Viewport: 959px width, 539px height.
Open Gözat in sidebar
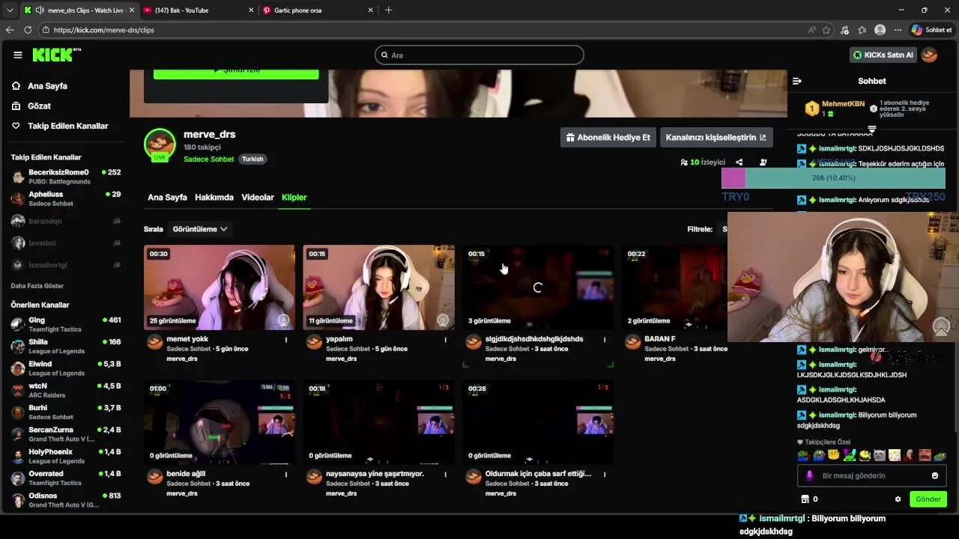[31, 106]
